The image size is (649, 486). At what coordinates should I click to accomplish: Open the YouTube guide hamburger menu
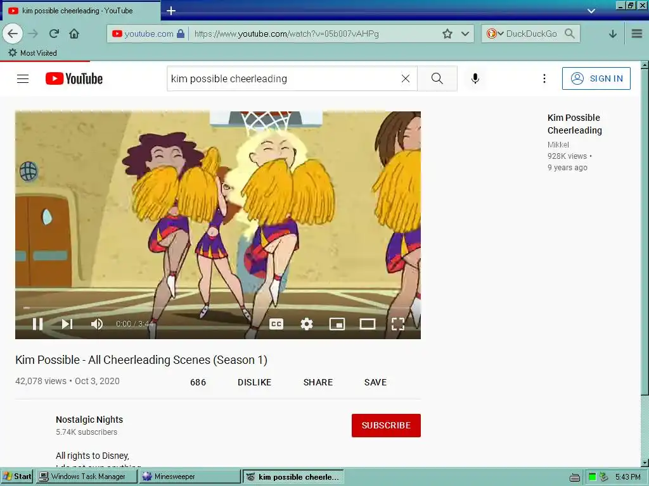[x=23, y=78]
